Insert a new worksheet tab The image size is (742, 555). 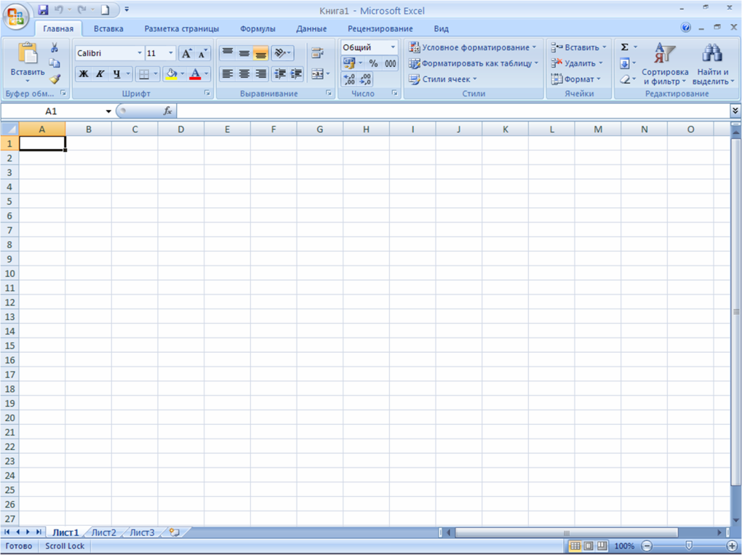pyautogui.click(x=175, y=532)
